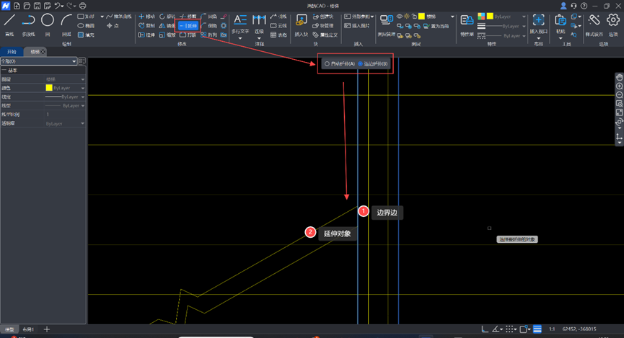Select the 直线 (Line) drawing tool
The width and height of the screenshot is (624, 338).
click(9, 22)
